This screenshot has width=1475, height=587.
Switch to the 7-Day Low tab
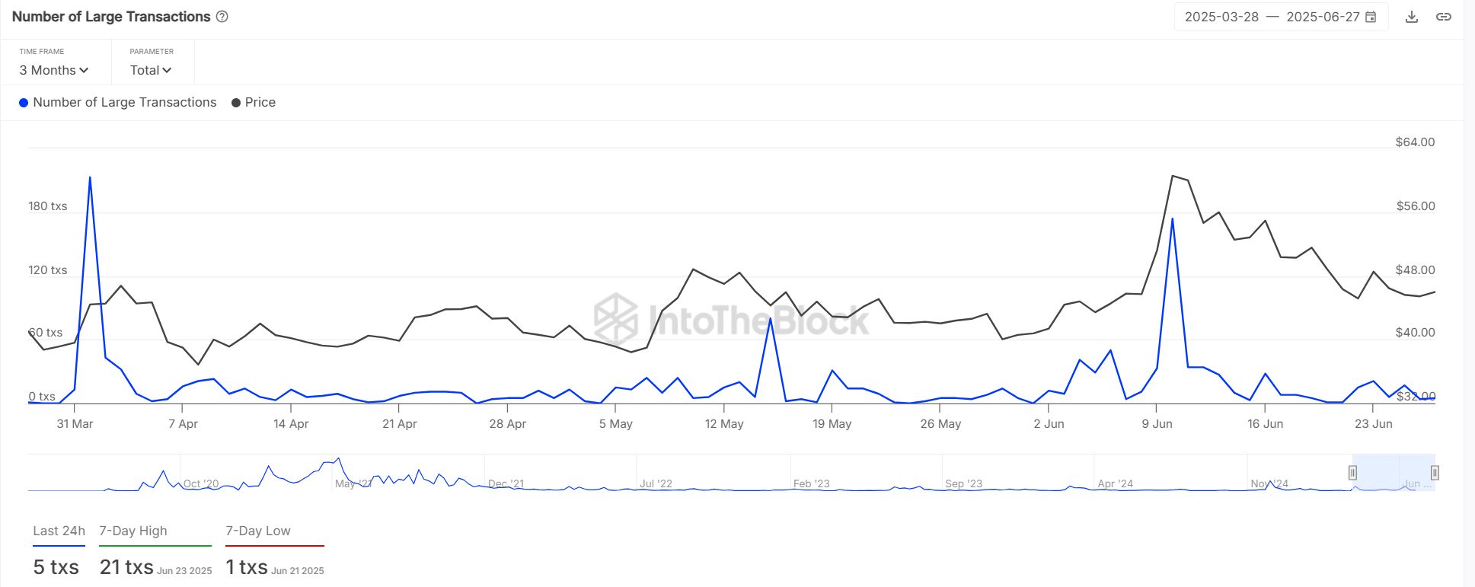click(x=258, y=531)
